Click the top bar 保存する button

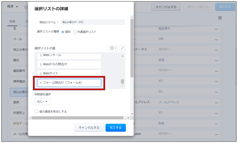pyautogui.click(x=225, y=7)
